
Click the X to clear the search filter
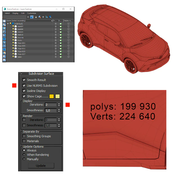pyautogui.click(x=28, y=17)
